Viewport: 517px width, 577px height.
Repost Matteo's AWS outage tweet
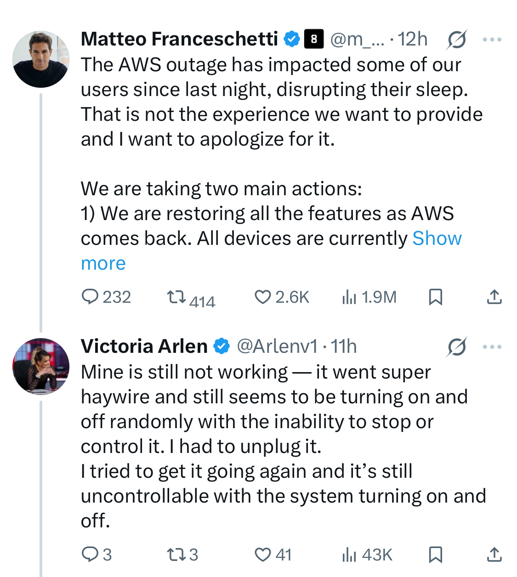click(x=176, y=297)
